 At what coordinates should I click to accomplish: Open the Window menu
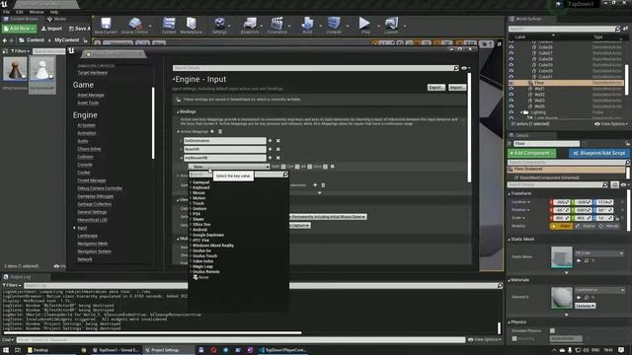37,12
